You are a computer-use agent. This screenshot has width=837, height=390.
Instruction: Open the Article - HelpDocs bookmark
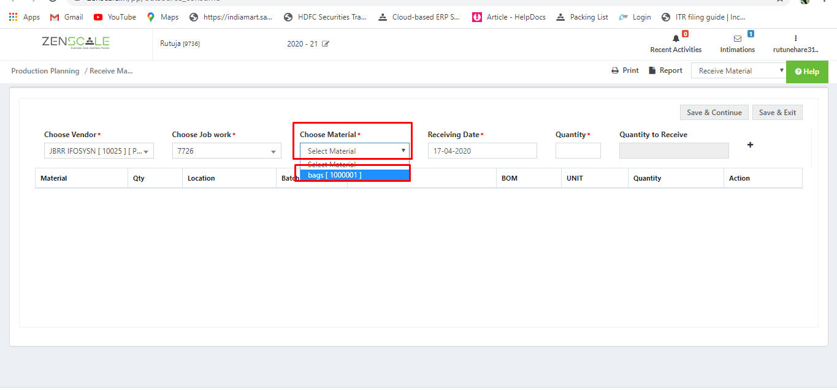[509, 17]
